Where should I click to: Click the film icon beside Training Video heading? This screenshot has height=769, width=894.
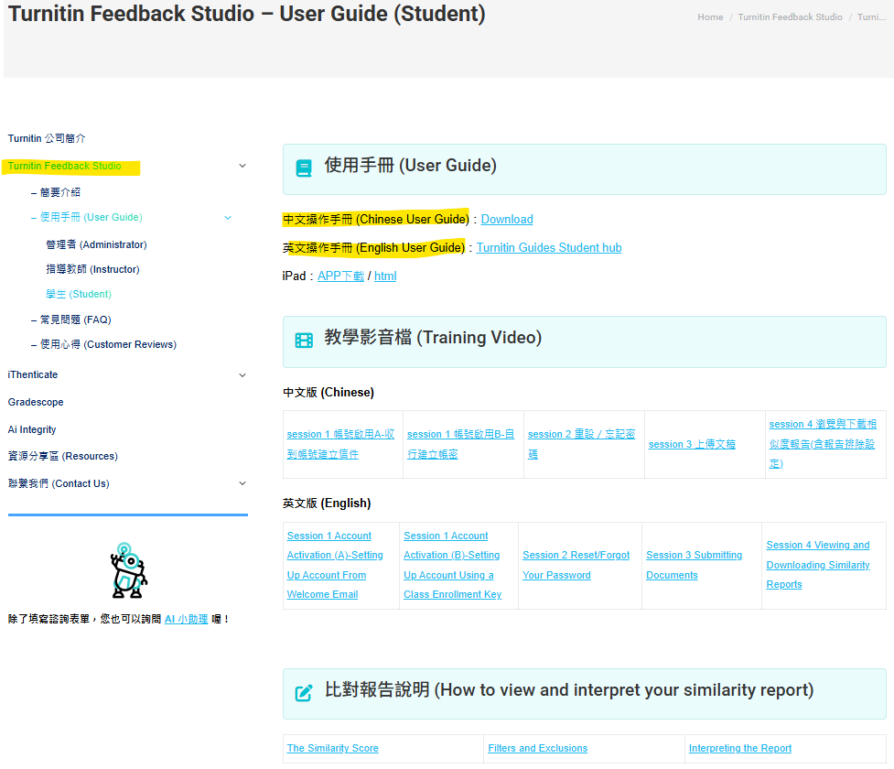click(304, 341)
